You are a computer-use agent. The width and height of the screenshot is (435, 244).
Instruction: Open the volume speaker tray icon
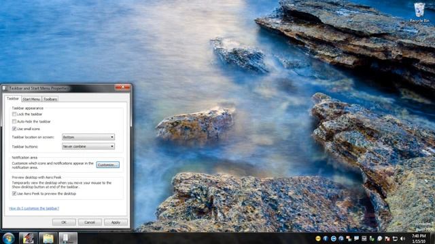click(402, 239)
